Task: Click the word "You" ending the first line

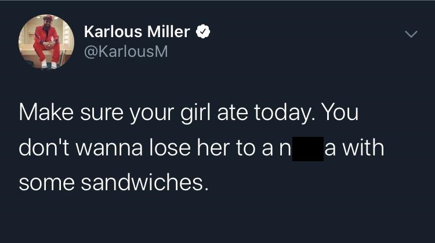Action: [341, 112]
